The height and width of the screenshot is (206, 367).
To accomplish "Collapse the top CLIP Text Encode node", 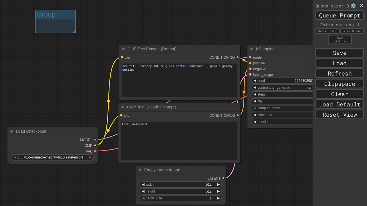I will [123, 49].
